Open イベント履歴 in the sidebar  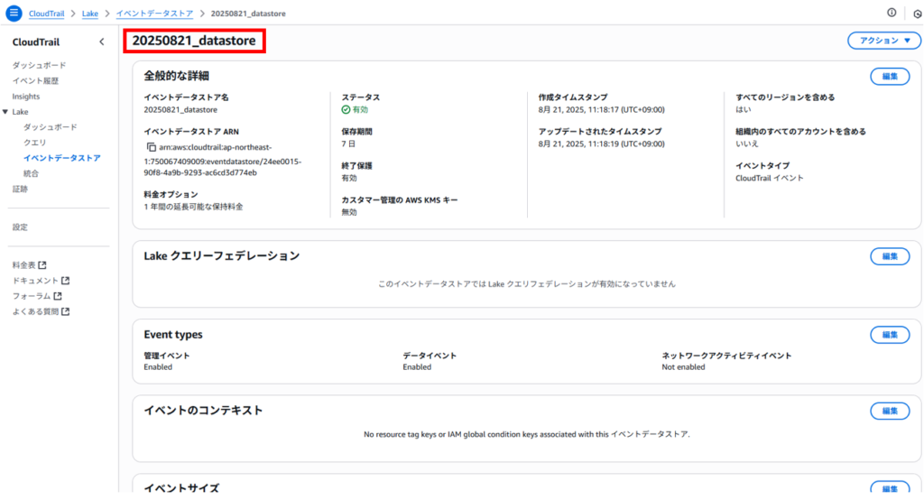click(35, 81)
